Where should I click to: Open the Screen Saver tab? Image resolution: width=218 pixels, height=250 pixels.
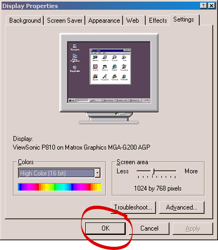[x=65, y=21]
